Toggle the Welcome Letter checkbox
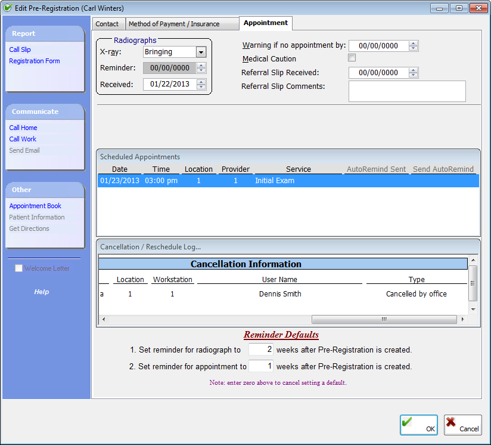491x445 pixels. point(19,268)
